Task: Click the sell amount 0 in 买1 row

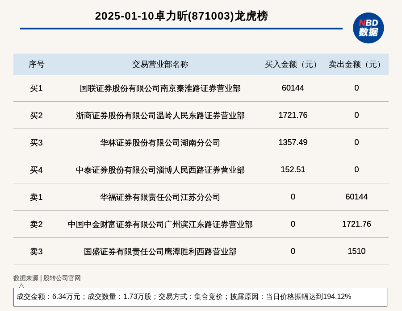Action: pos(356,88)
